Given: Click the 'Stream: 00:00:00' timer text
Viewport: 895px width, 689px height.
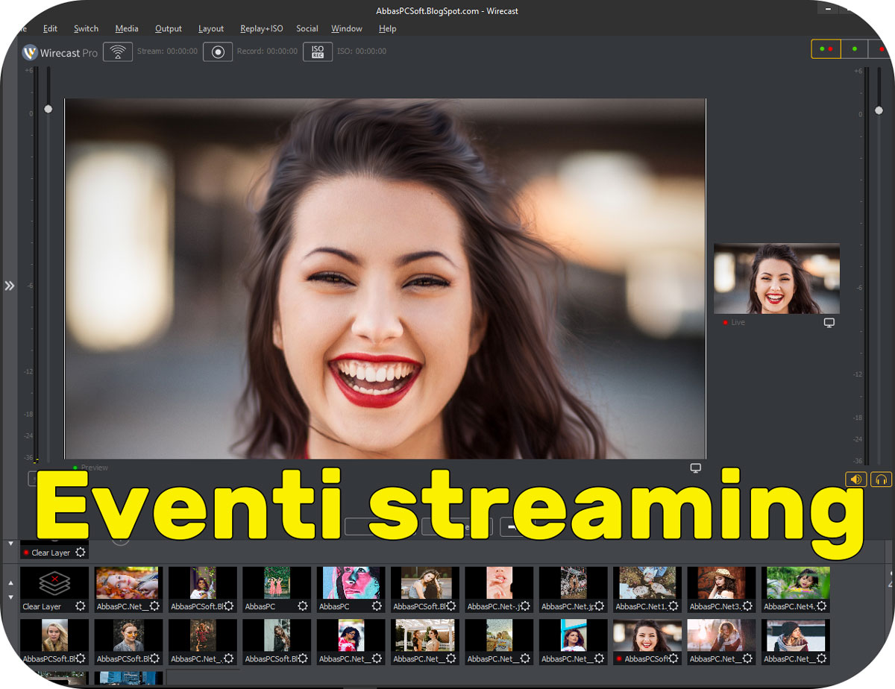Looking at the screenshot, I should 167,51.
